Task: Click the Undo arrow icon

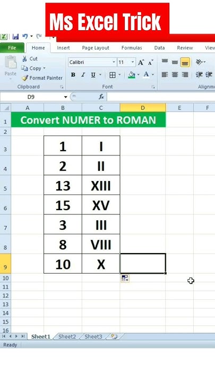Action: (25, 36)
